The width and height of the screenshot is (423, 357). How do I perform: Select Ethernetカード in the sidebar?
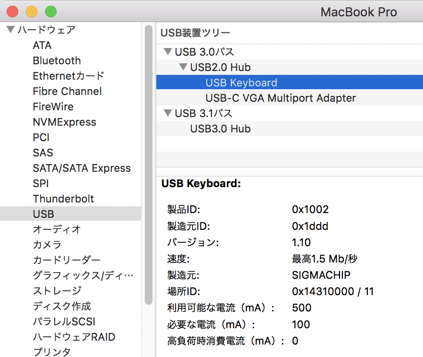tap(69, 76)
